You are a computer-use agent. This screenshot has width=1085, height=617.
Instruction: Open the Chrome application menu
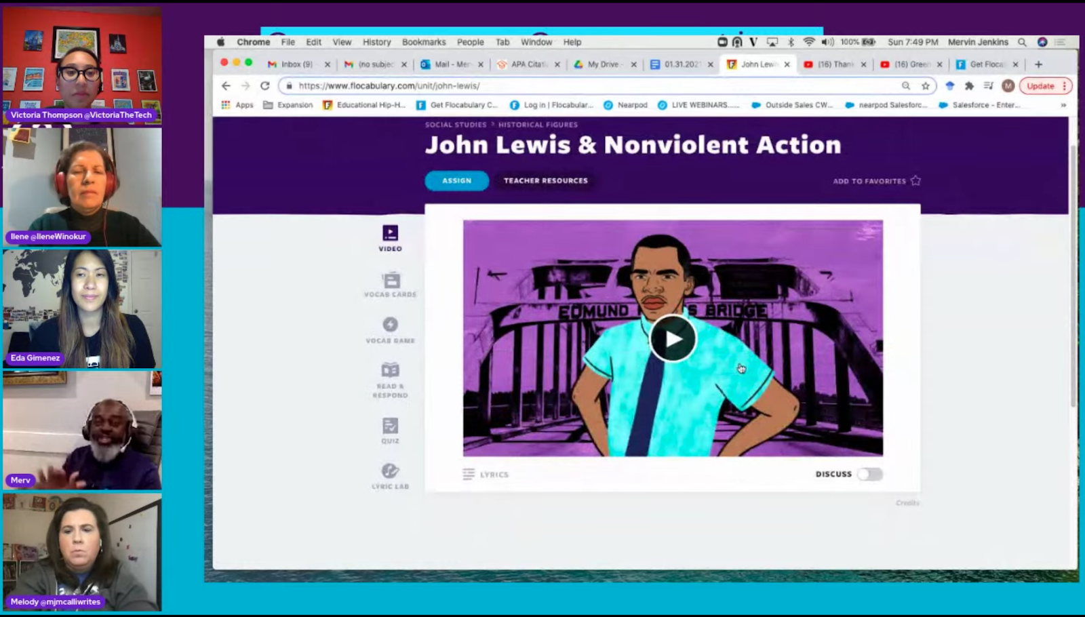[x=254, y=42]
